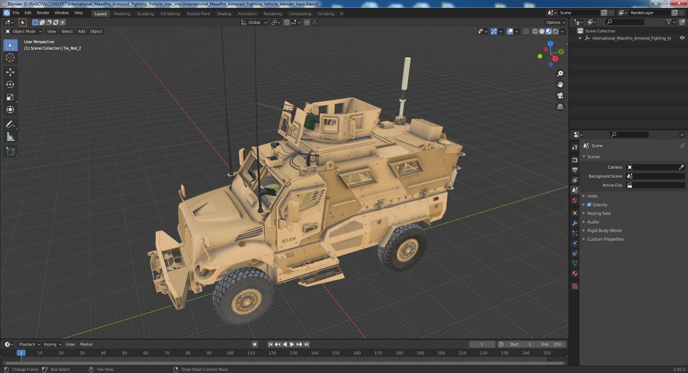Switch to the UV Editing workspace tab
The image size is (688, 373).
pyautogui.click(x=170, y=14)
